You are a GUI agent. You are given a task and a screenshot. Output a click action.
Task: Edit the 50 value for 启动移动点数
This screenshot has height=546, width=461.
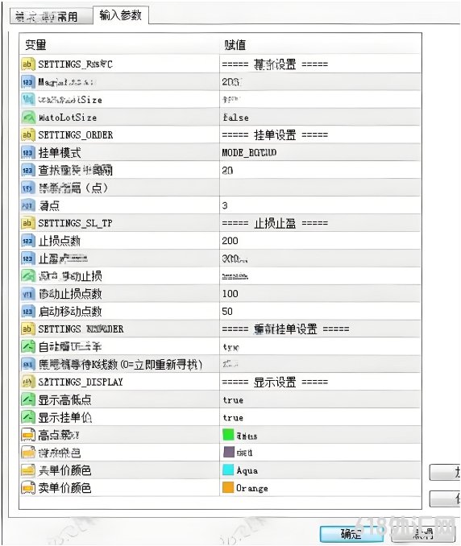pyautogui.click(x=227, y=312)
